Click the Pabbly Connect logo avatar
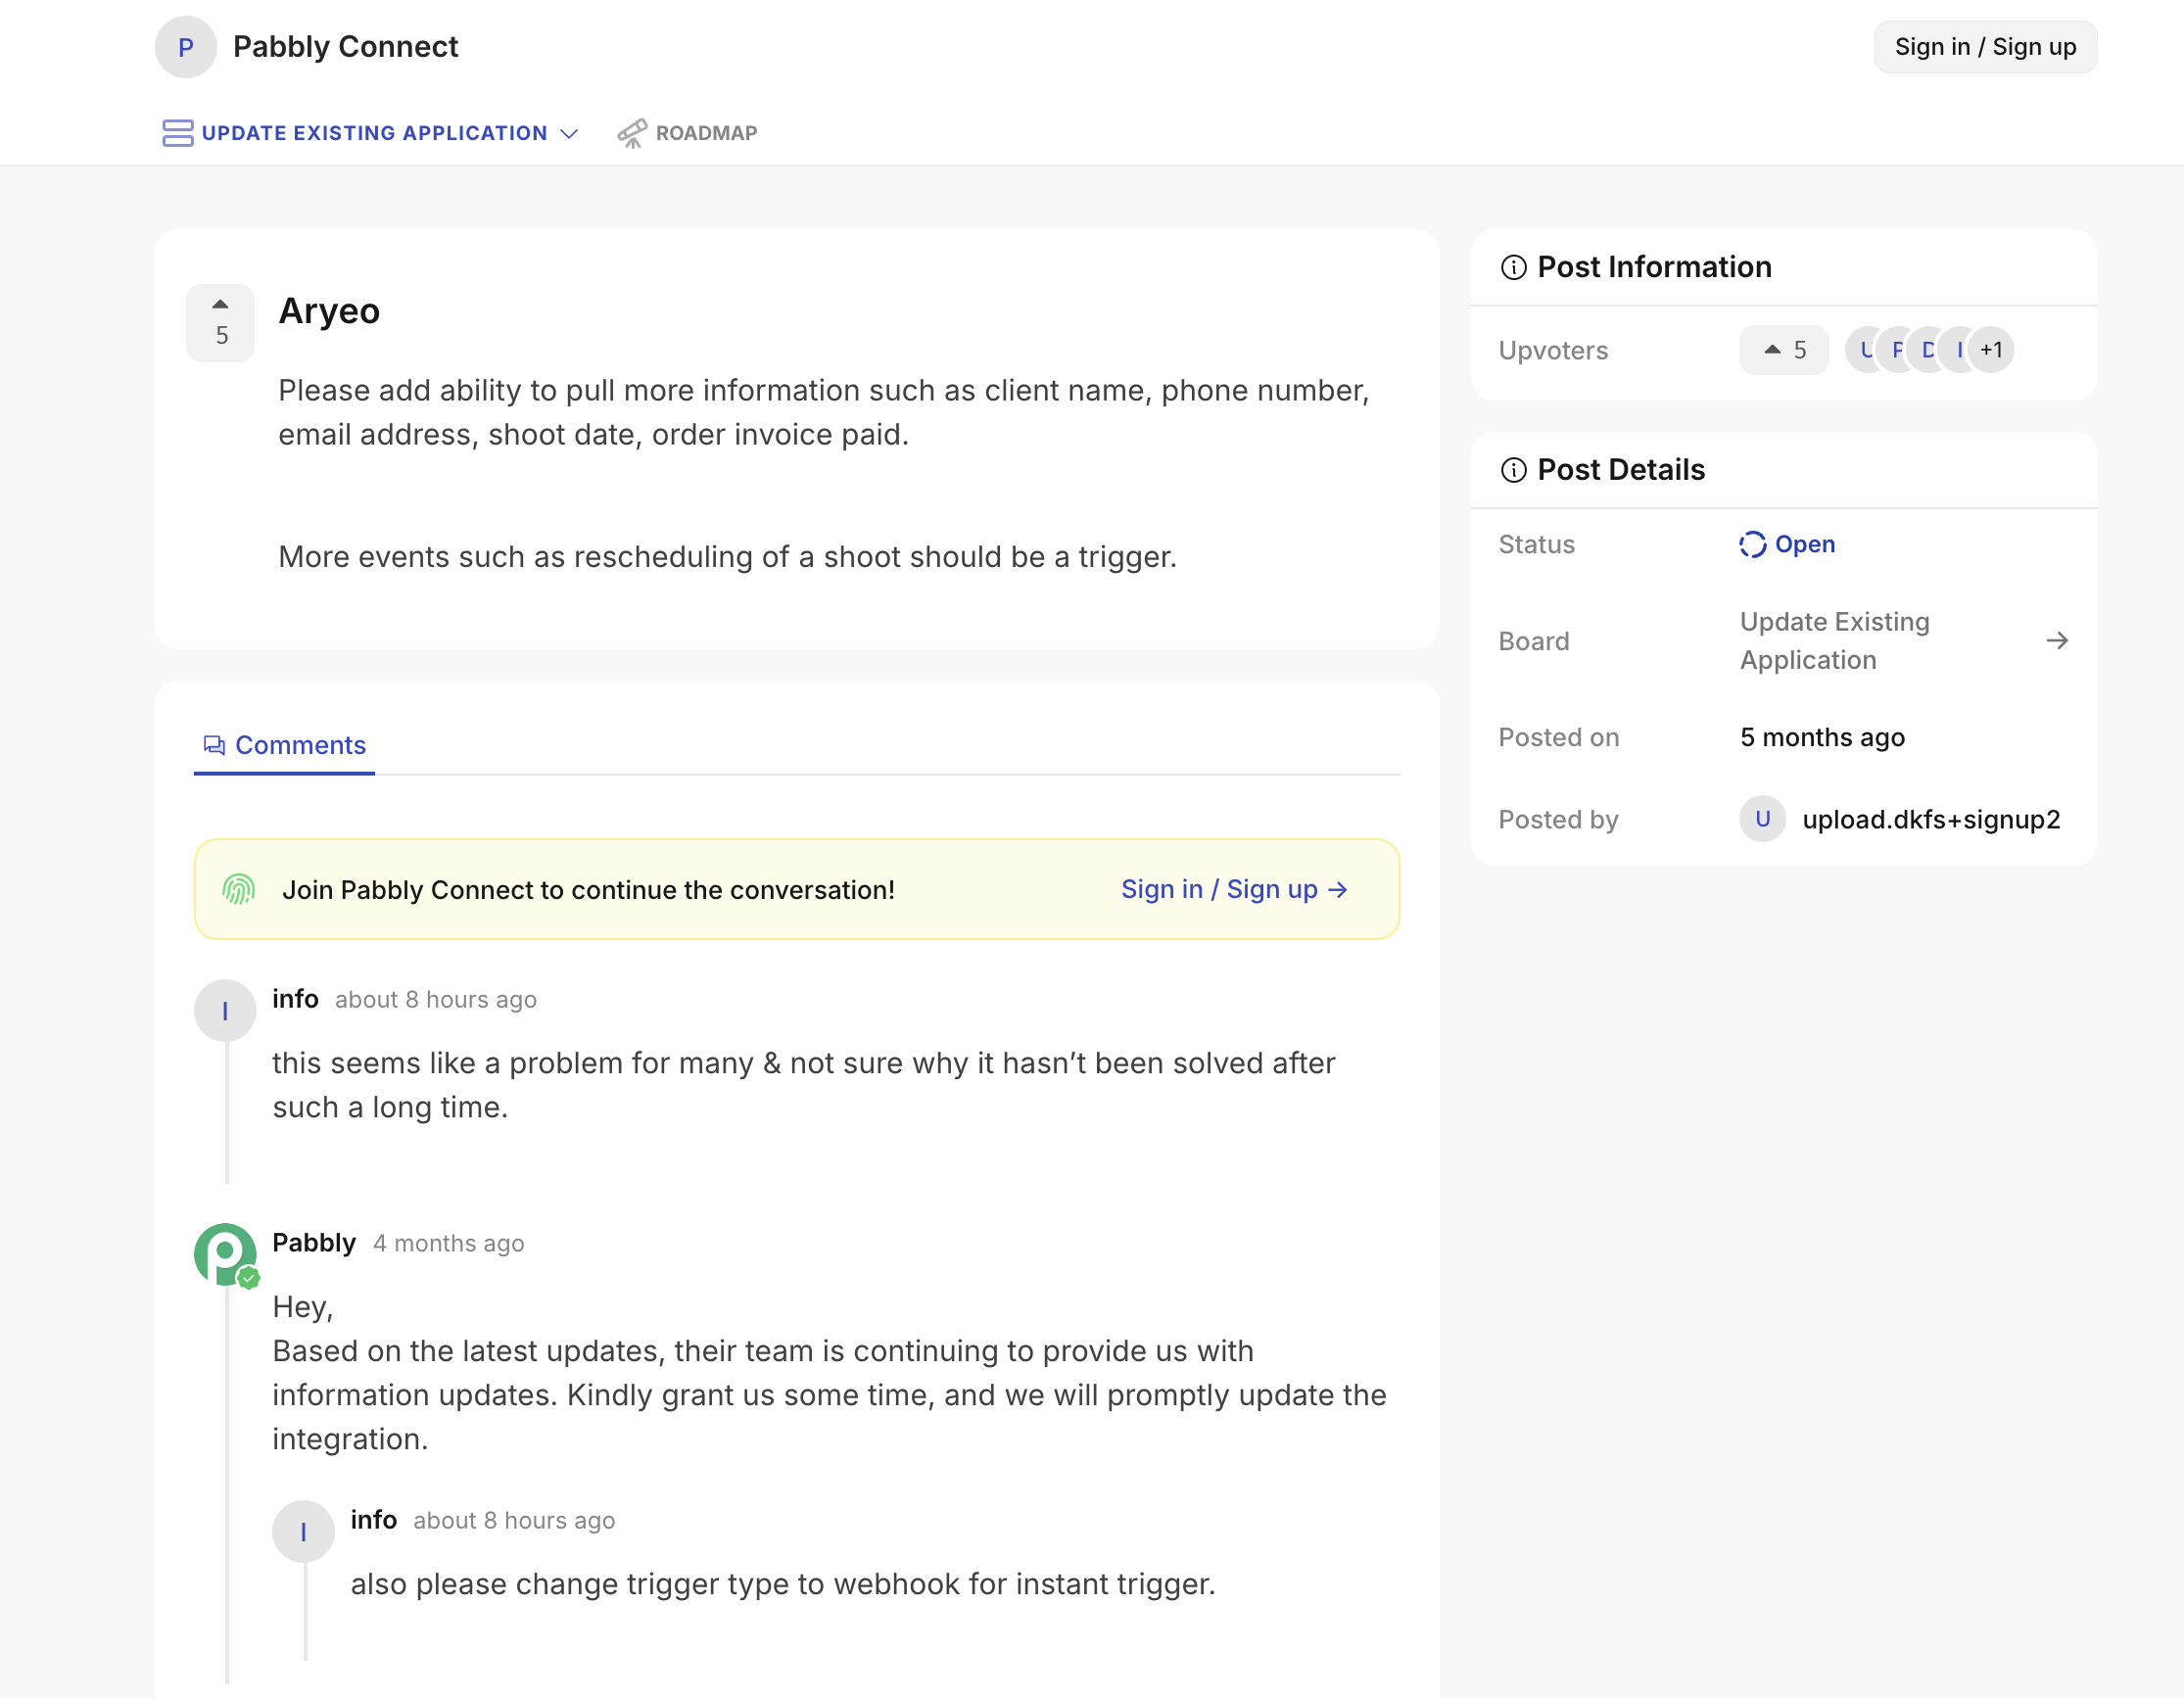This screenshot has width=2184, height=1698. click(185, 47)
